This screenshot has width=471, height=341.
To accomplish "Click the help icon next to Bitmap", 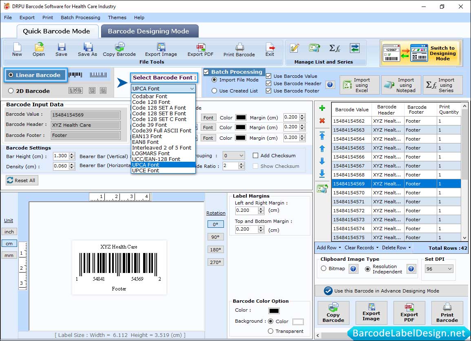I will point(353,268).
